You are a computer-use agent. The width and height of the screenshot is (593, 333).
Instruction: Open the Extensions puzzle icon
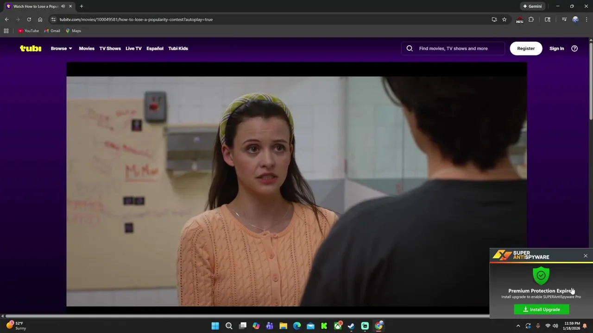click(531, 19)
